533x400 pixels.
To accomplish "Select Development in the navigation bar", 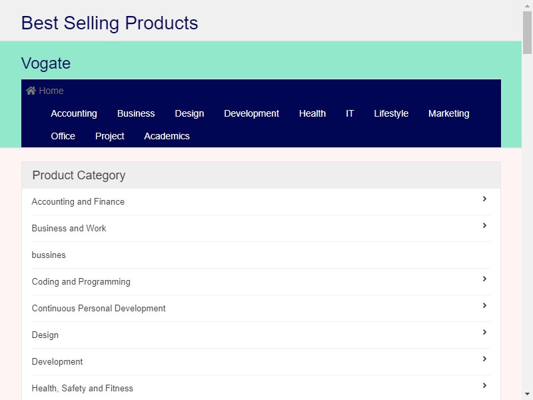I will click(252, 113).
